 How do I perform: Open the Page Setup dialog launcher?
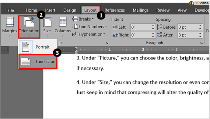[107, 43]
